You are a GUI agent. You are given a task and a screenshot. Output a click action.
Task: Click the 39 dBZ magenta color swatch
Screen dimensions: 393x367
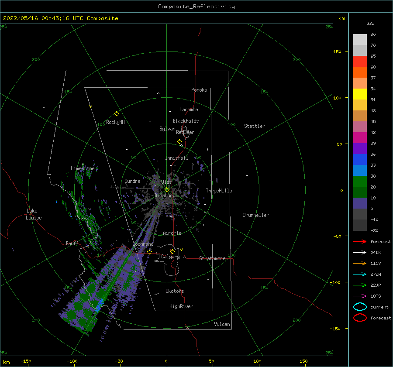(x=360, y=137)
